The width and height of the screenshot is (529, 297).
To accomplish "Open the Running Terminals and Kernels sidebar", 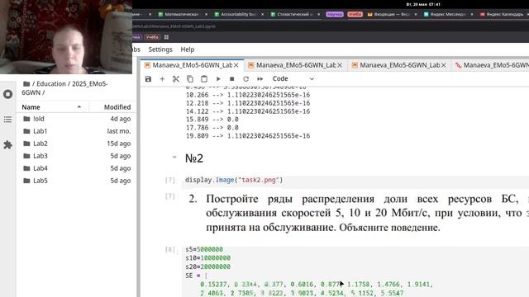I will click(7, 94).
